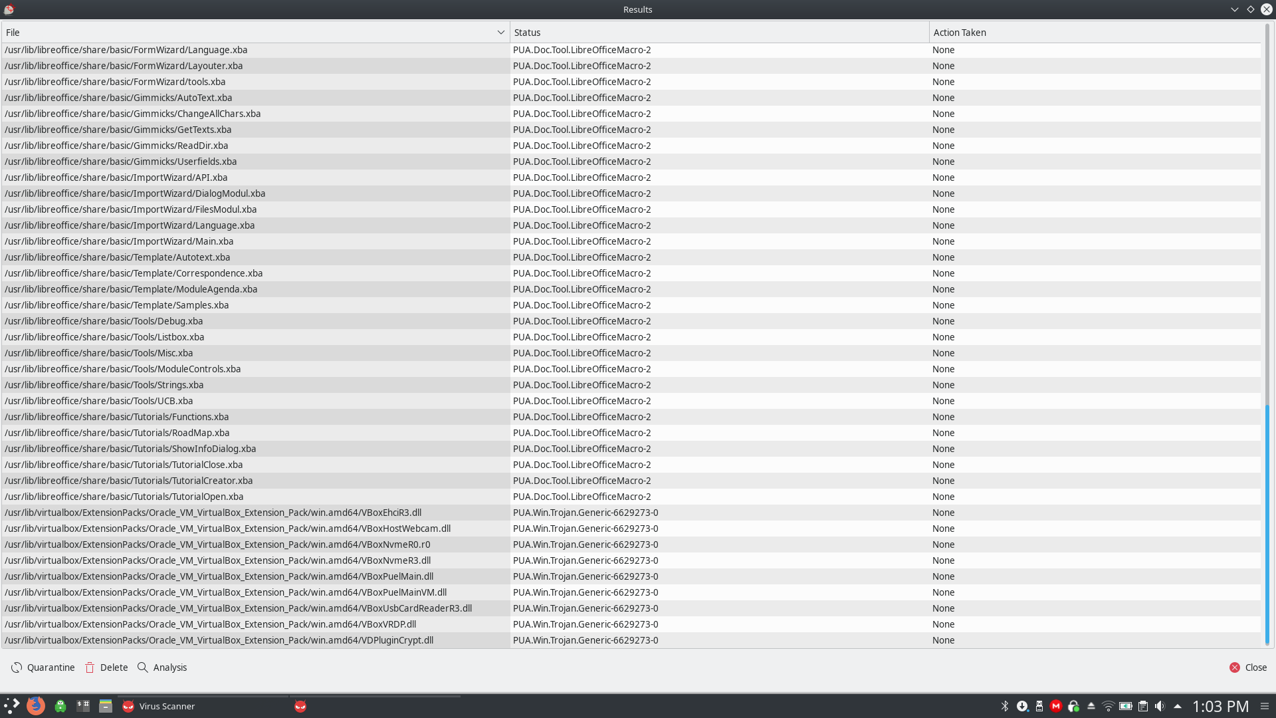Click the vertical scrollbar thumb
This screenshot has width=1276, height=718.
[1267, 525]
